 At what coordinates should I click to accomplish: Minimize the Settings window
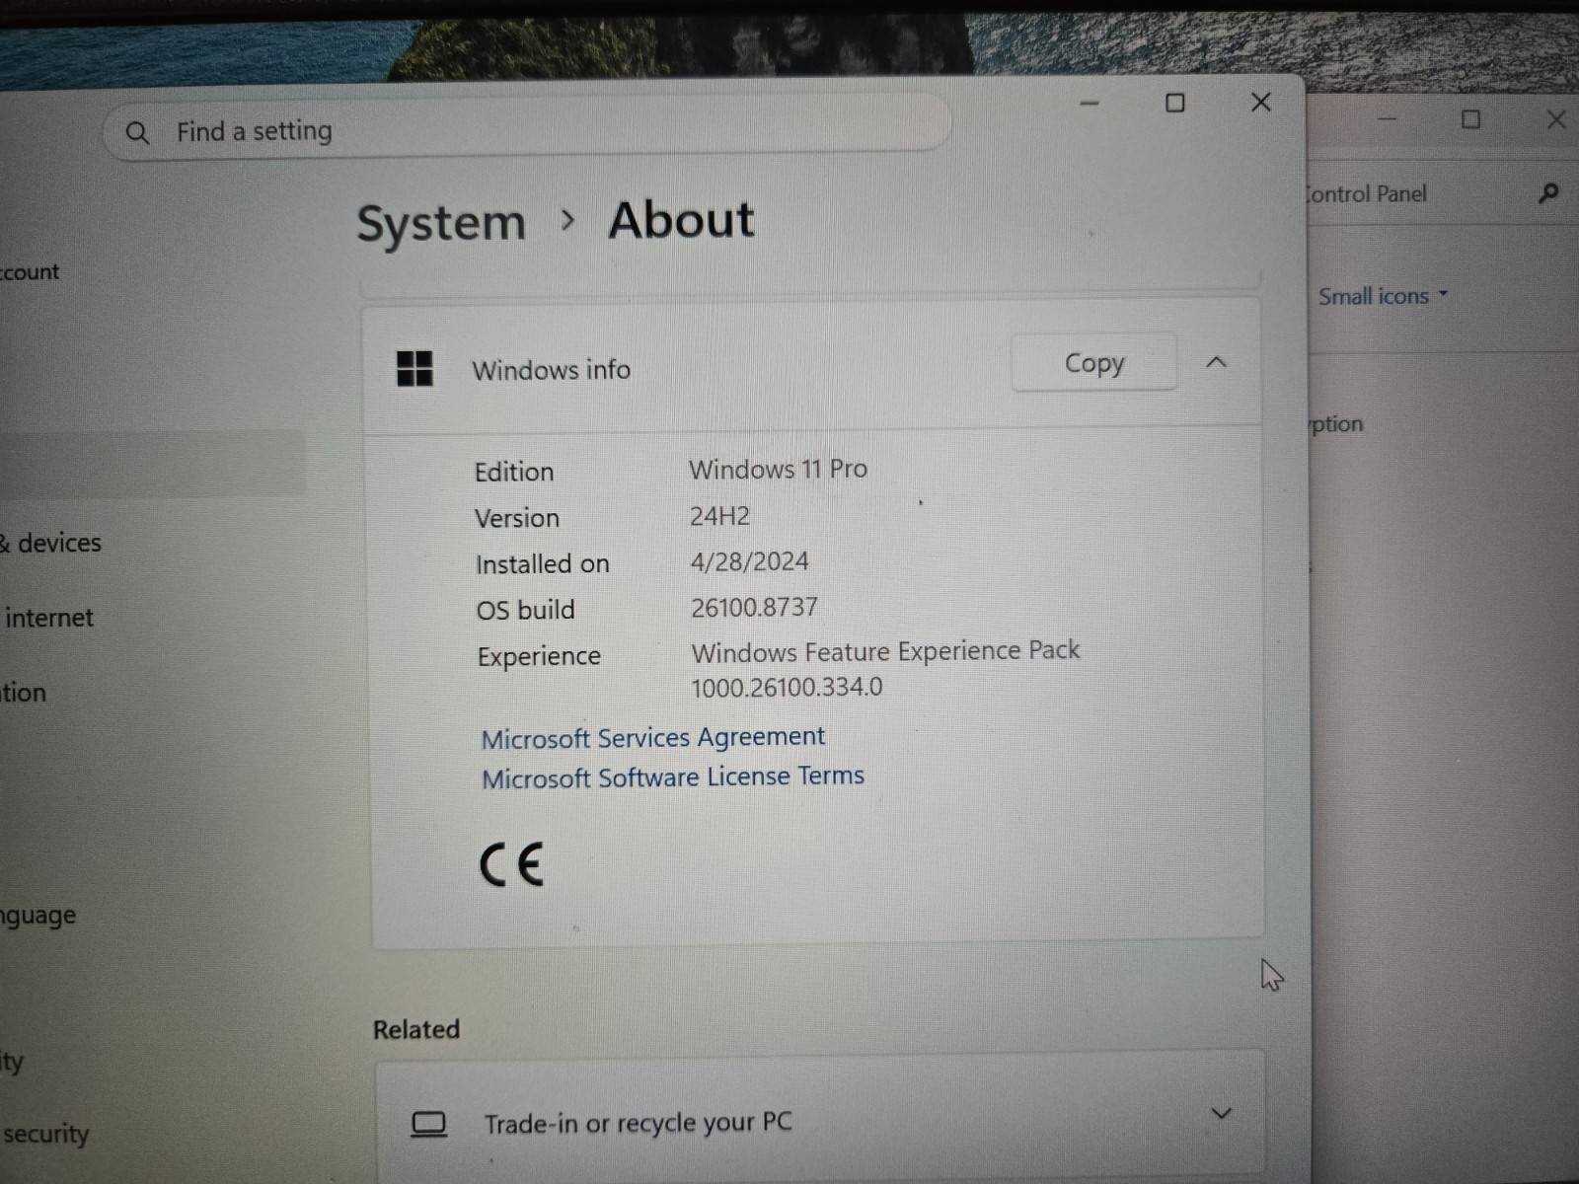tap(1090, 104)
